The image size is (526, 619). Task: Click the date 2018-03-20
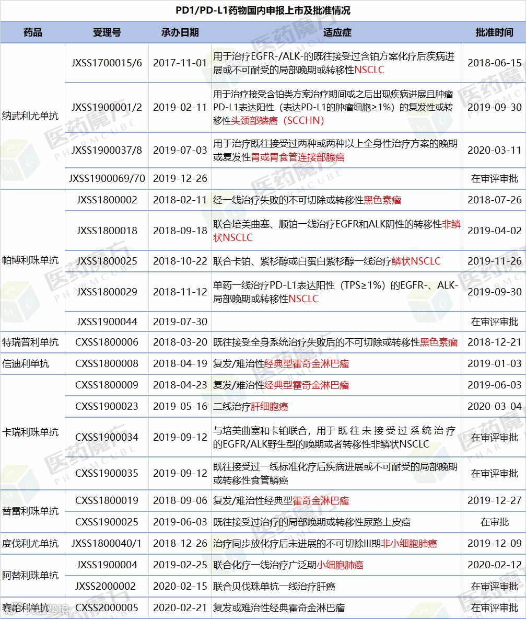[x=180, y=342]
